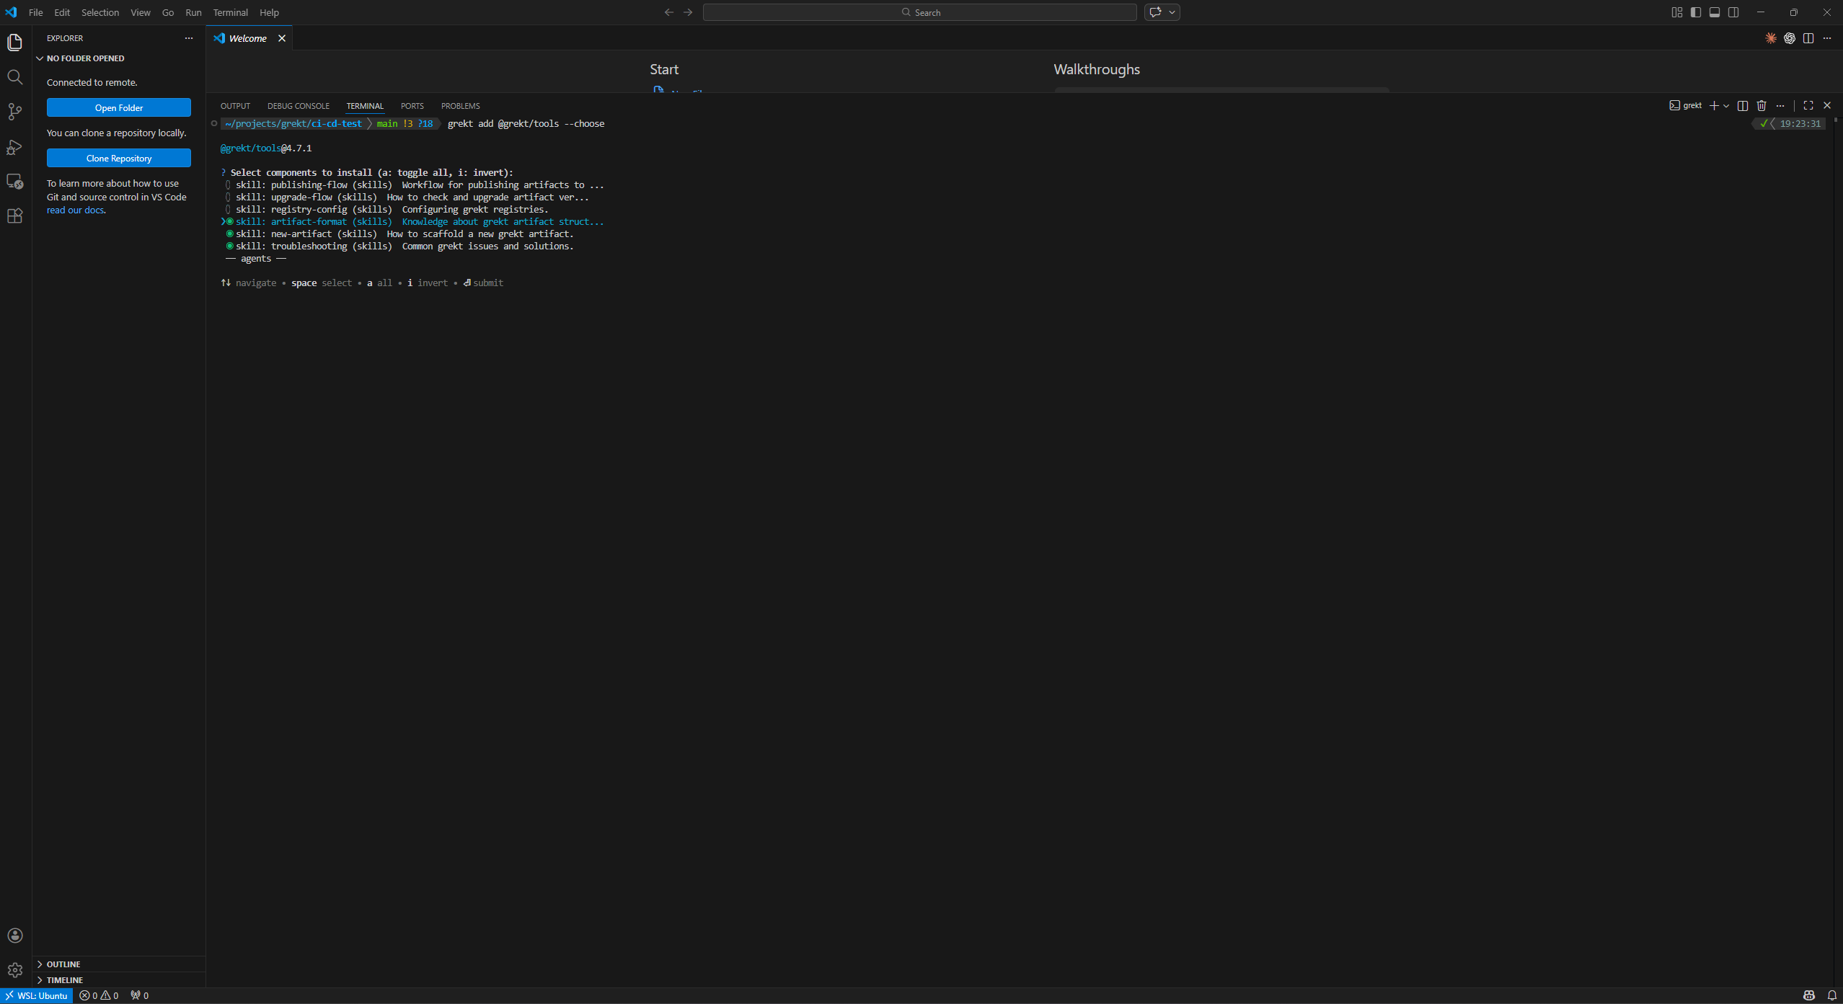Expand the TIMELINE section
The image size is (1843, 1004).
65,980
